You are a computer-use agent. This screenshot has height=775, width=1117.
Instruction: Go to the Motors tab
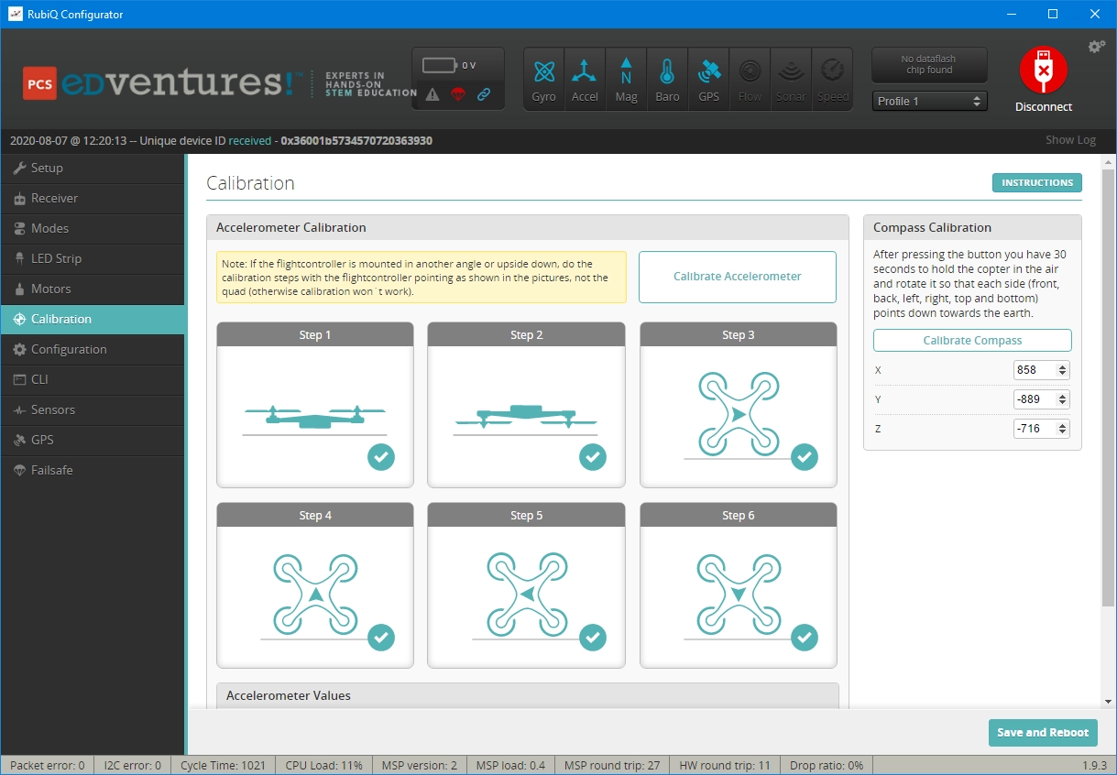93,289
